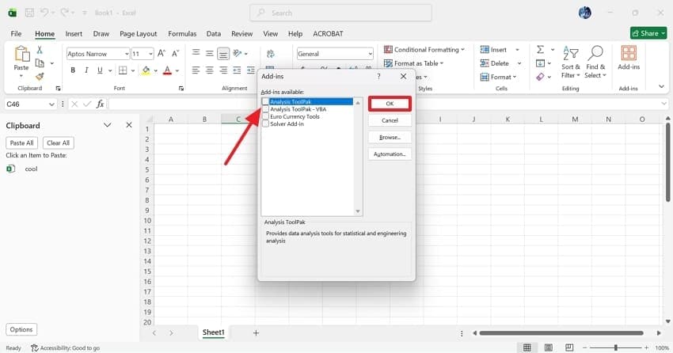Click the AutoSum sigma icon
673x353 pixels.
[540, 50]
